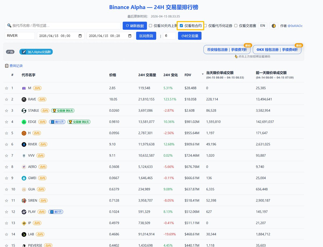
Task: Uncheck the 仅看有合约 checkbox
Action: [181, 26]
